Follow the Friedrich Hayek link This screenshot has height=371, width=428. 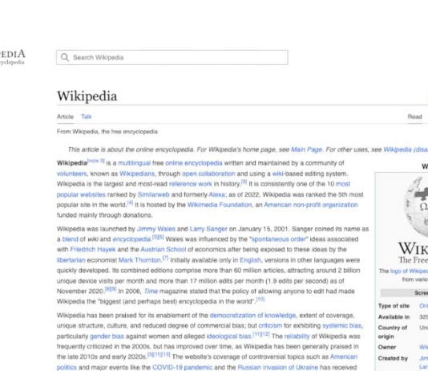click(93, 250)
